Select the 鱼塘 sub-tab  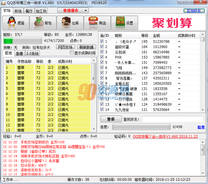(x=19, y=53)
